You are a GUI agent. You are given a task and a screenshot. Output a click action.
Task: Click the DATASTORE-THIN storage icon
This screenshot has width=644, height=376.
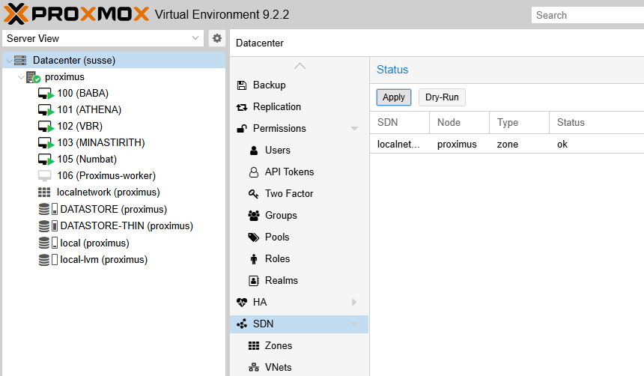48,226
